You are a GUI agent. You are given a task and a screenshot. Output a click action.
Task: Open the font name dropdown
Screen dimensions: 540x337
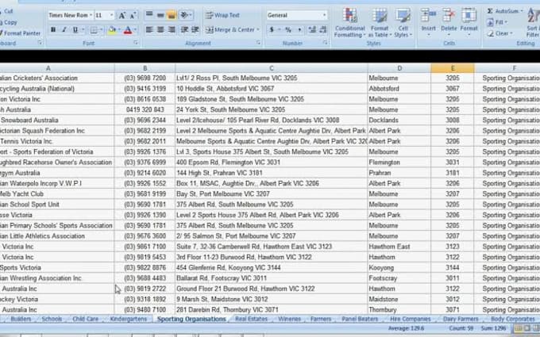point(91,15)
